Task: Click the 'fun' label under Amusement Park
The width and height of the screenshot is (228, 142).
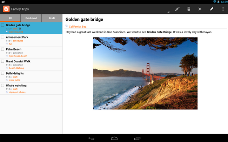Action: click(11, 44)
